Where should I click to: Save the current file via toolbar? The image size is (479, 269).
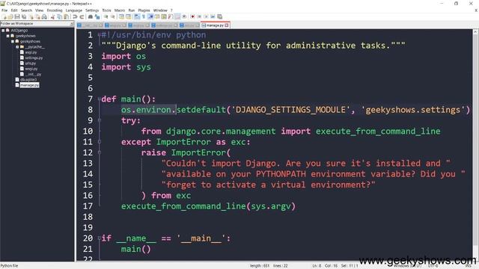pyautogui.click(x=17, y=16)
